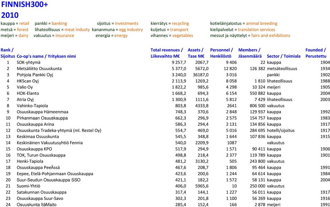
Task: Click legend entry 'kauppa = retail'
Action: [15, 23]
